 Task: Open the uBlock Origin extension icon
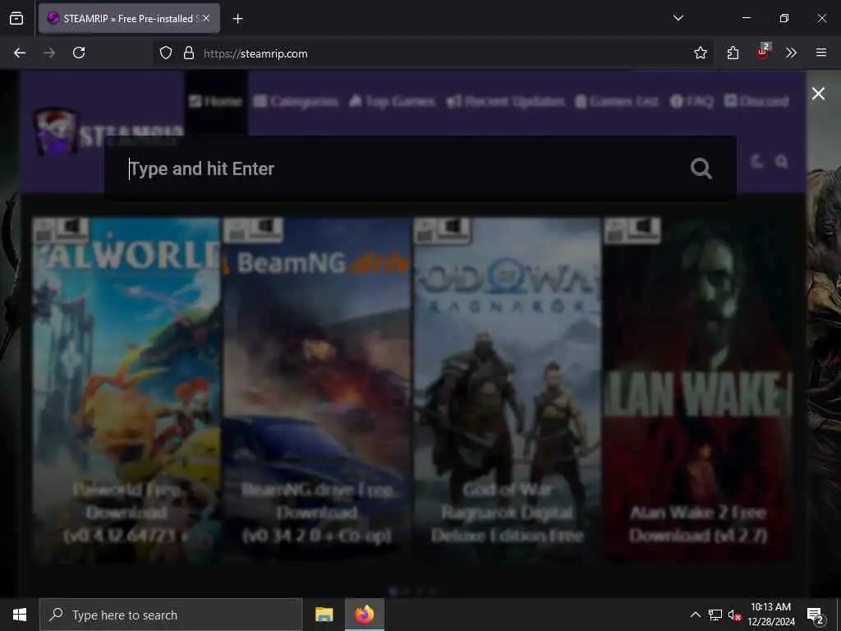[763, 52]
